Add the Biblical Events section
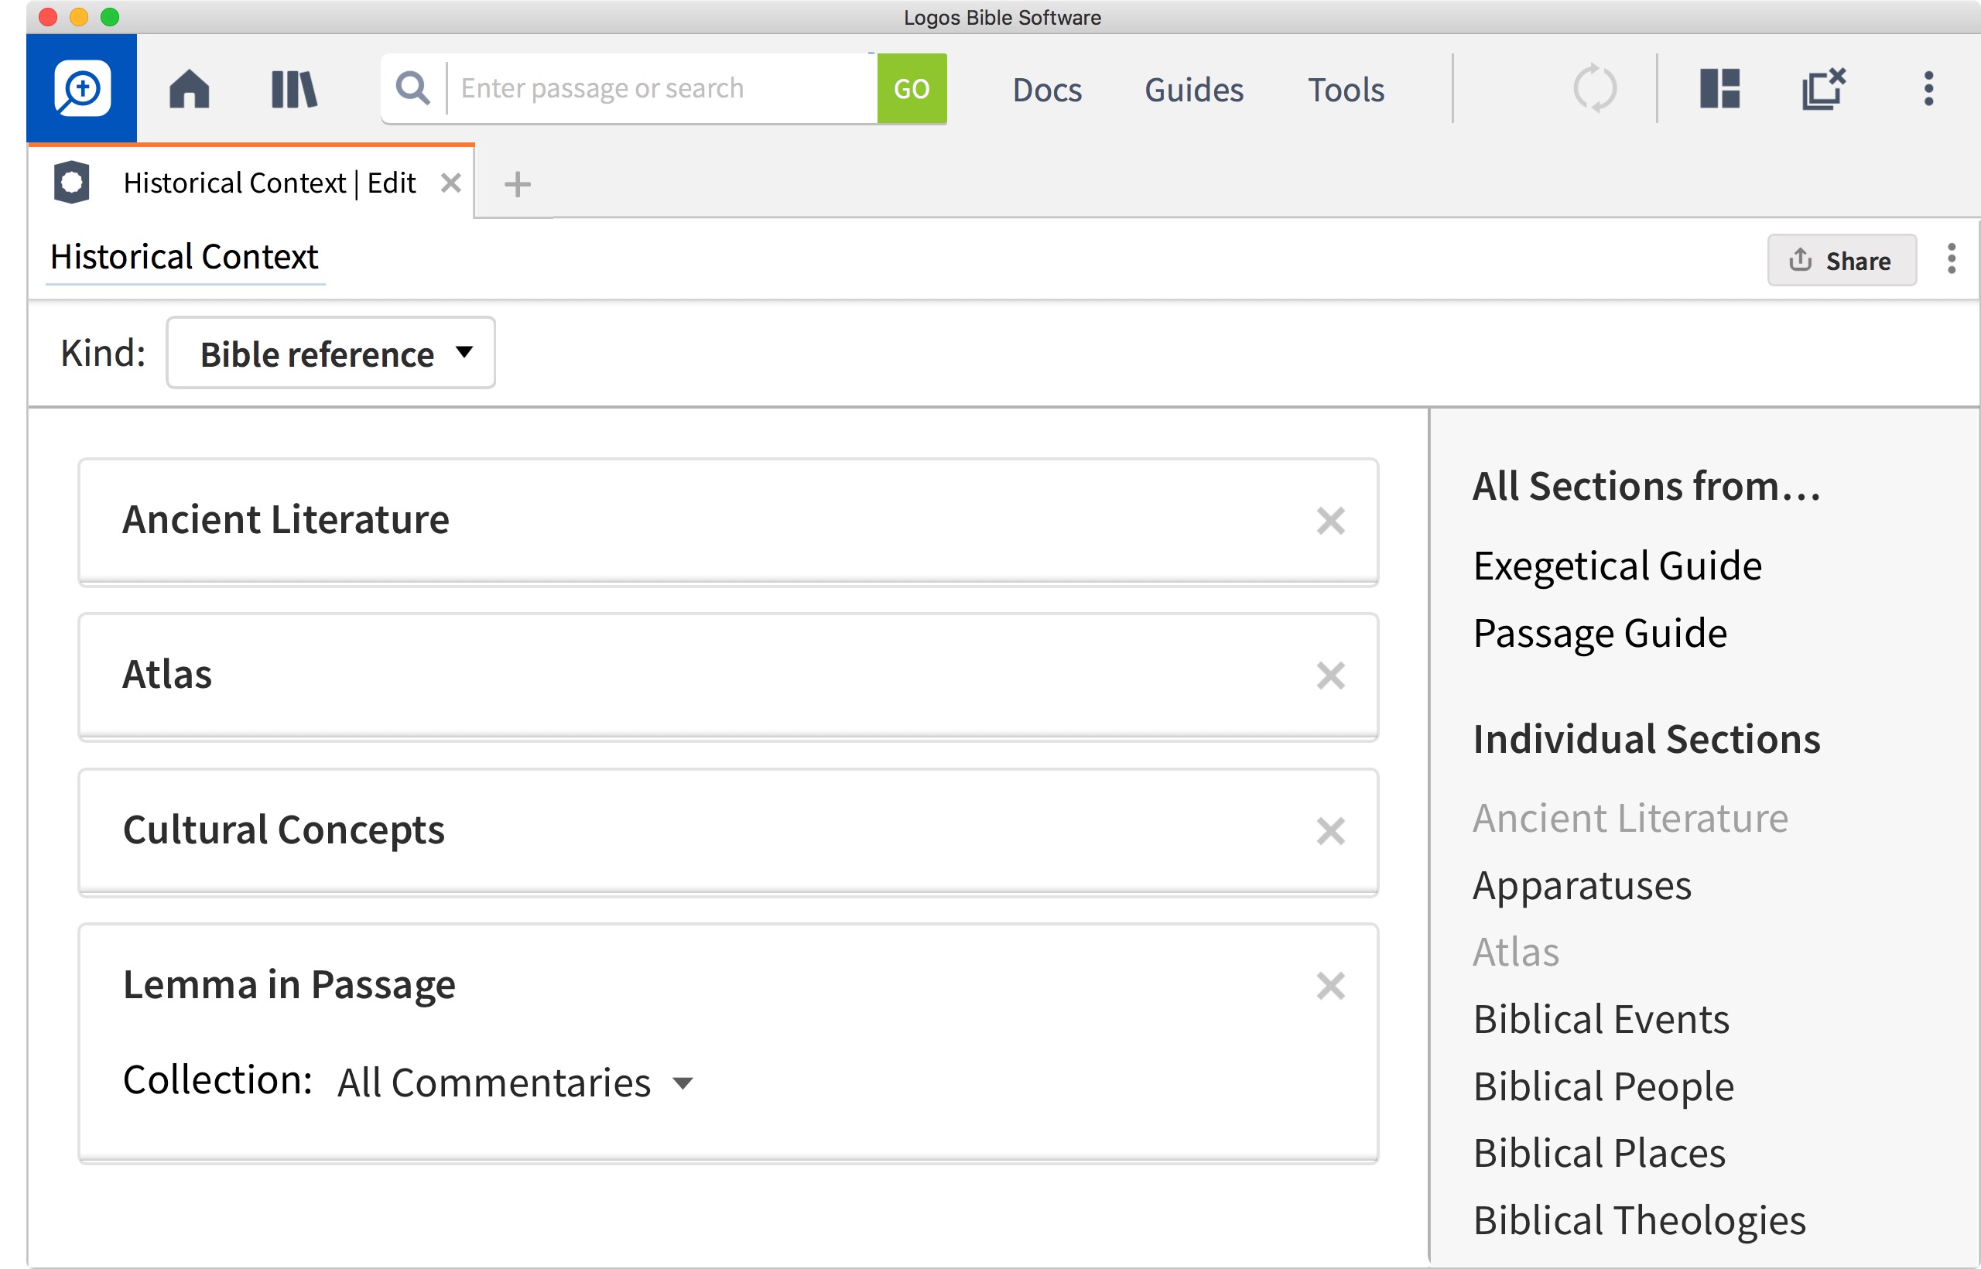Image resolution: width=1981 pixels, height=1269 pixels. coord(1600,1018)
